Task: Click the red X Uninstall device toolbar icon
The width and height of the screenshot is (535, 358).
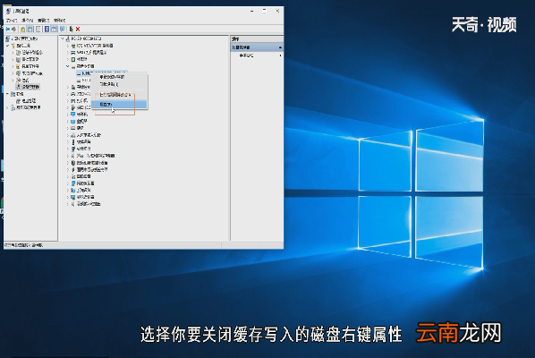Action: click(x=78, y=30)
